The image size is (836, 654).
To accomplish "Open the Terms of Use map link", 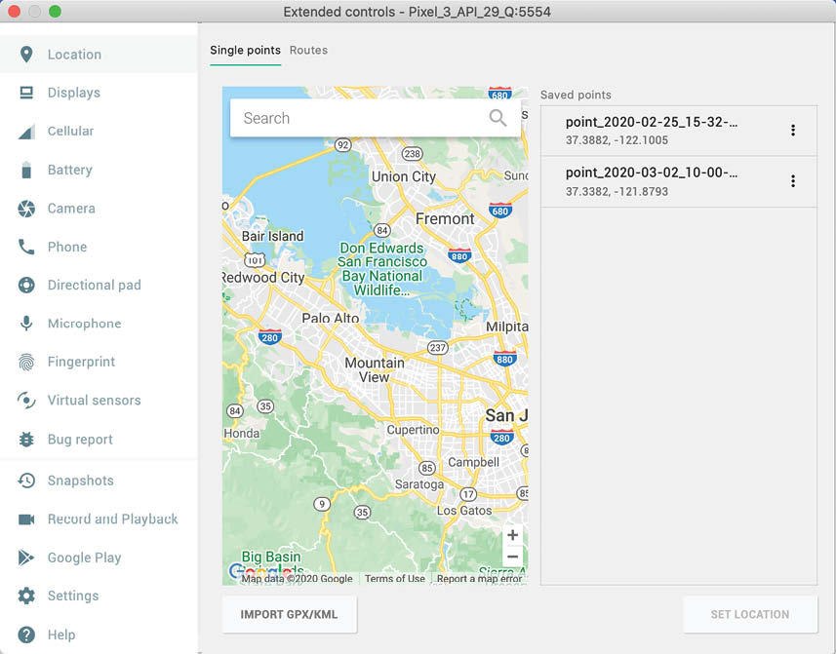I will point(394,579).
